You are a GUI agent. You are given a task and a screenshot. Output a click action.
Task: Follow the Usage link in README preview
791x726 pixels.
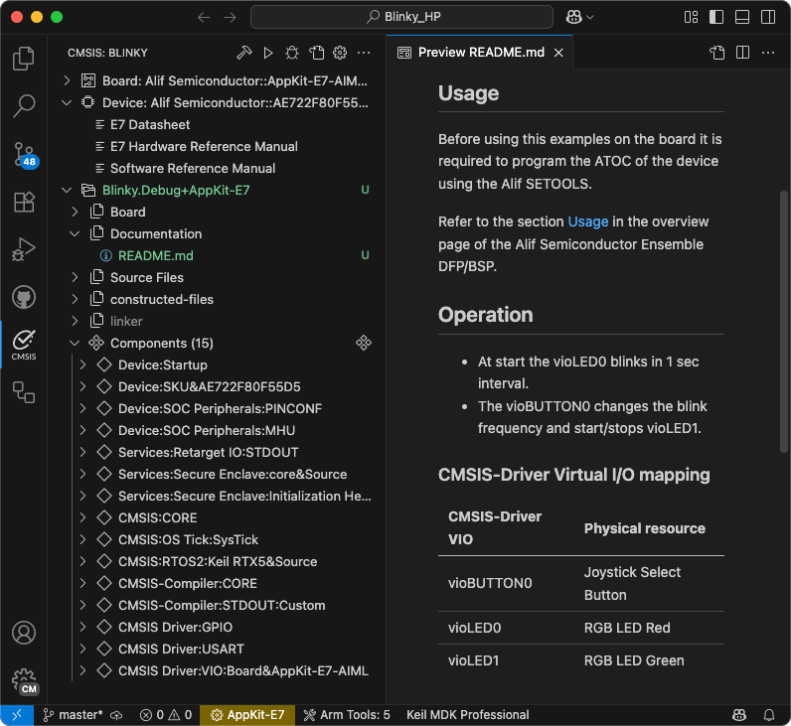click(587, 221)
